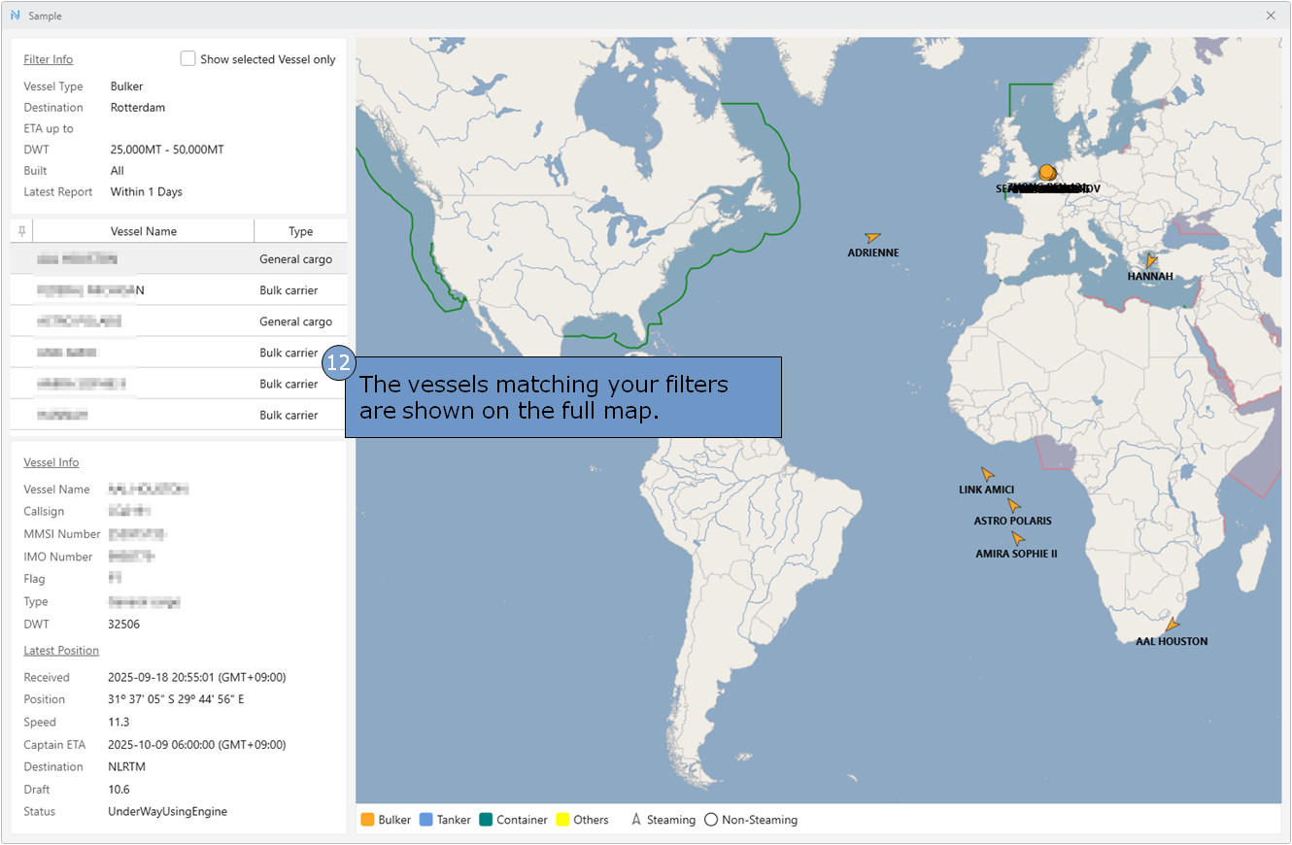Click the blue Tanker legend swatch
The width and height of the screenshot is (1292, 845).
pyautogui.click(x=426, y=820)
